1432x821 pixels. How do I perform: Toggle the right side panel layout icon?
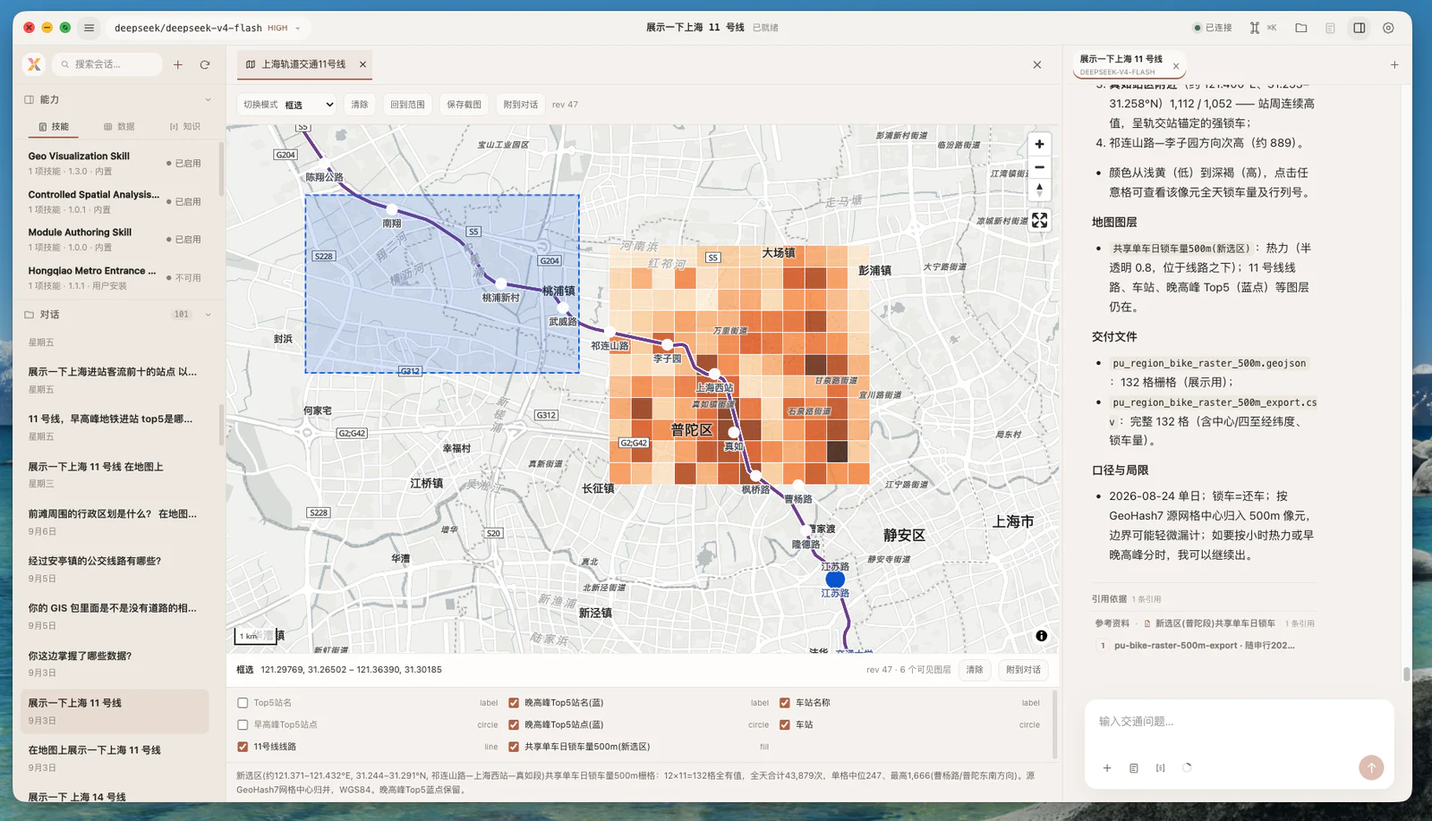pyautogui.click(x=1360, y=28)
